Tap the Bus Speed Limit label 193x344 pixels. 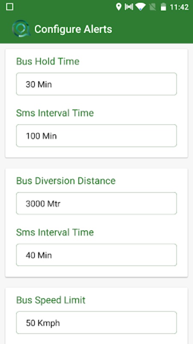pos(51,300)
